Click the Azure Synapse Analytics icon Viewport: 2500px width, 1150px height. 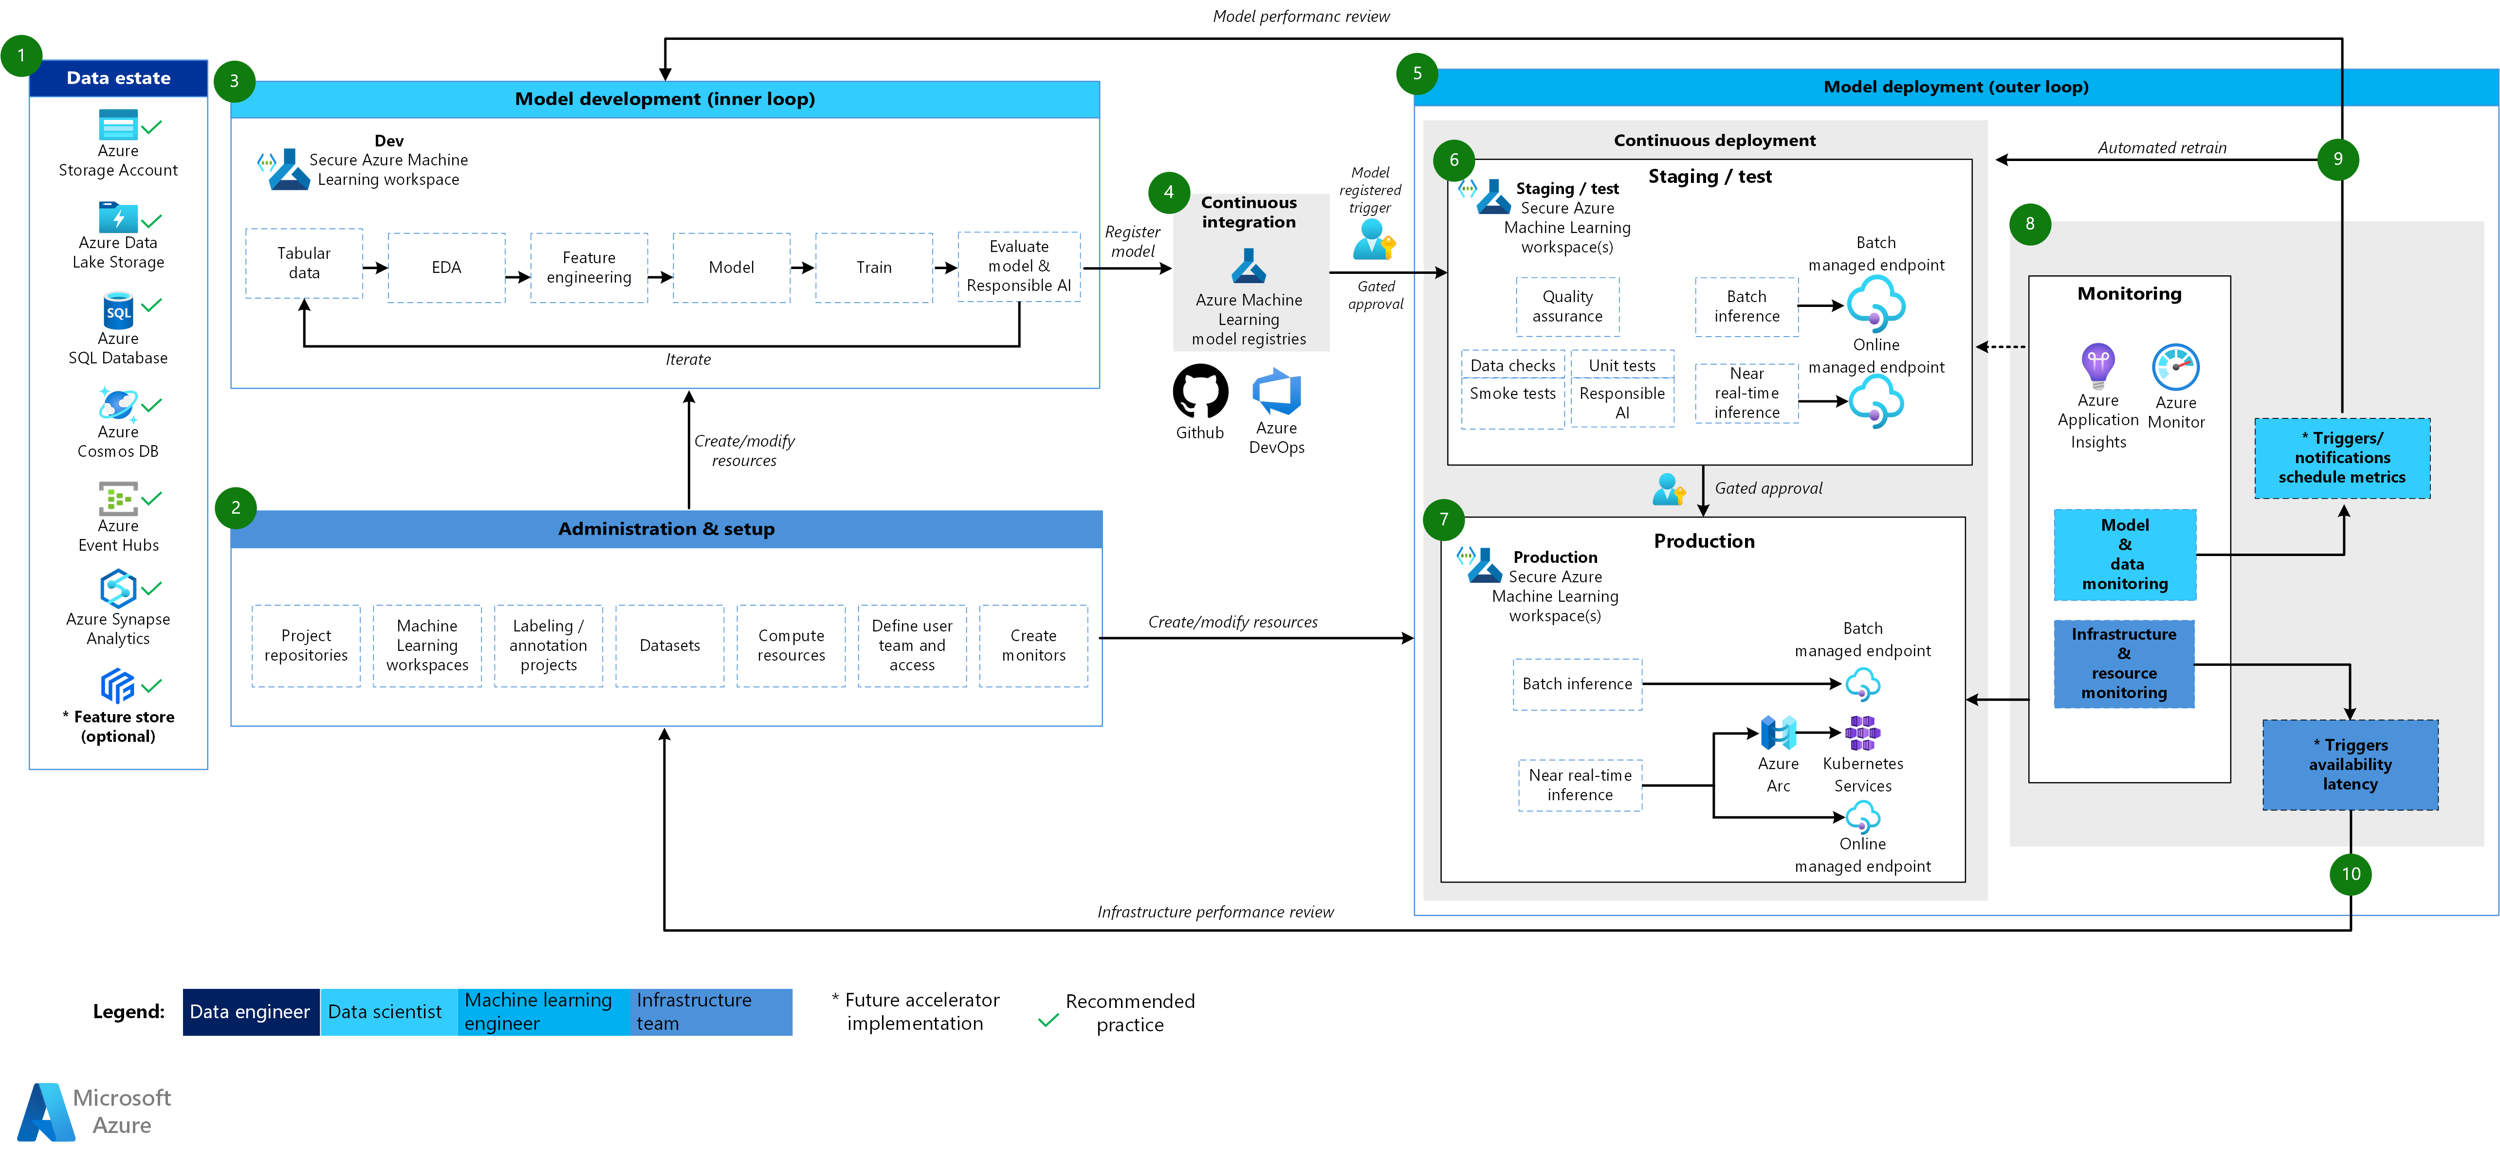click(x=117, y=589)
